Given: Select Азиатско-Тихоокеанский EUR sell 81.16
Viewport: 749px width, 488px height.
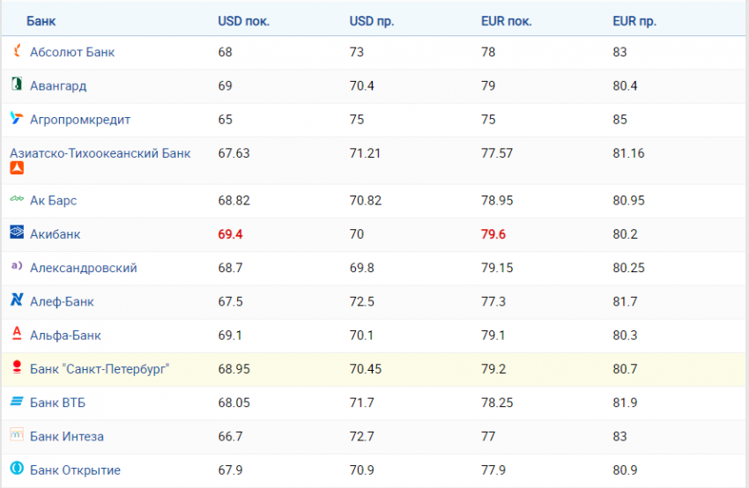Looking at the screenshot, I should (x=628, y=153).
